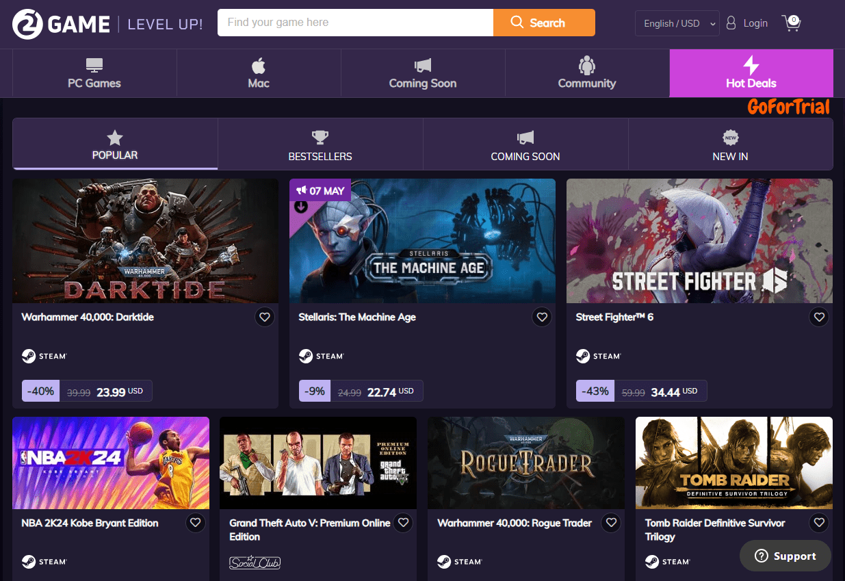Click the 'Find your game here' search field
This screenshot has width=845, height=581.
[355, 23]
